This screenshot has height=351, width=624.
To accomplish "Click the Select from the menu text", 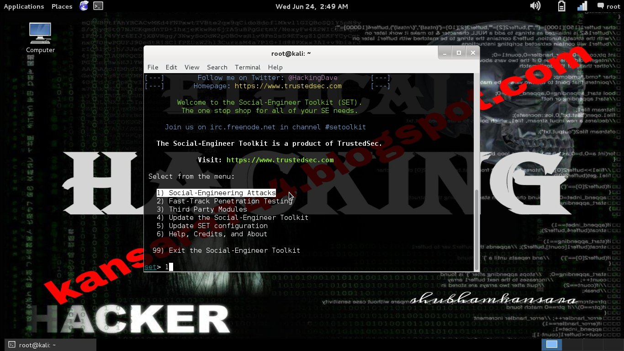I will point(192,176).
